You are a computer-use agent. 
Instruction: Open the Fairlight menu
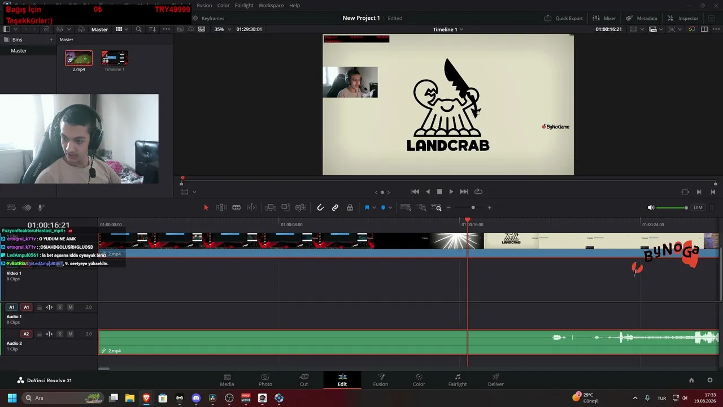[244, 5]
